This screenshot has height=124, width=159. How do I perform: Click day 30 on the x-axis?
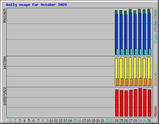144,121
